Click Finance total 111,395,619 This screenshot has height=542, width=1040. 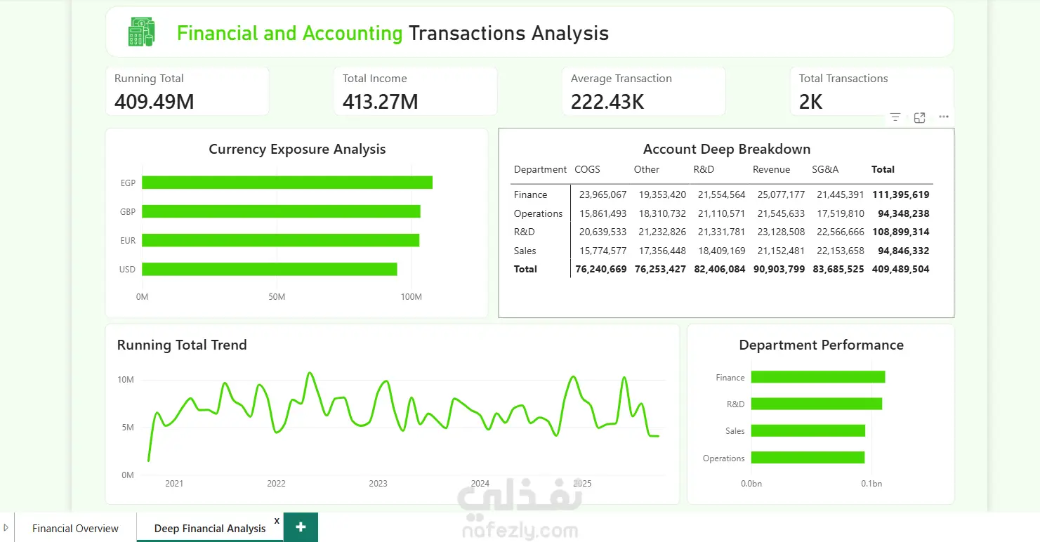pos(901,194)
